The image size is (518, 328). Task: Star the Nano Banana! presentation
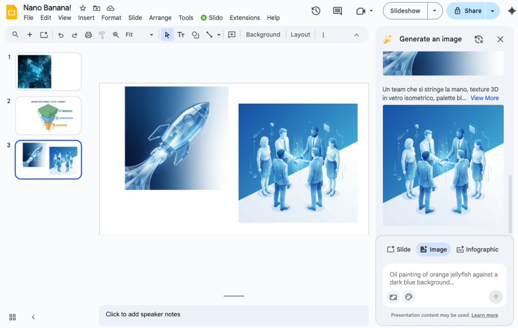coord(83,8)
